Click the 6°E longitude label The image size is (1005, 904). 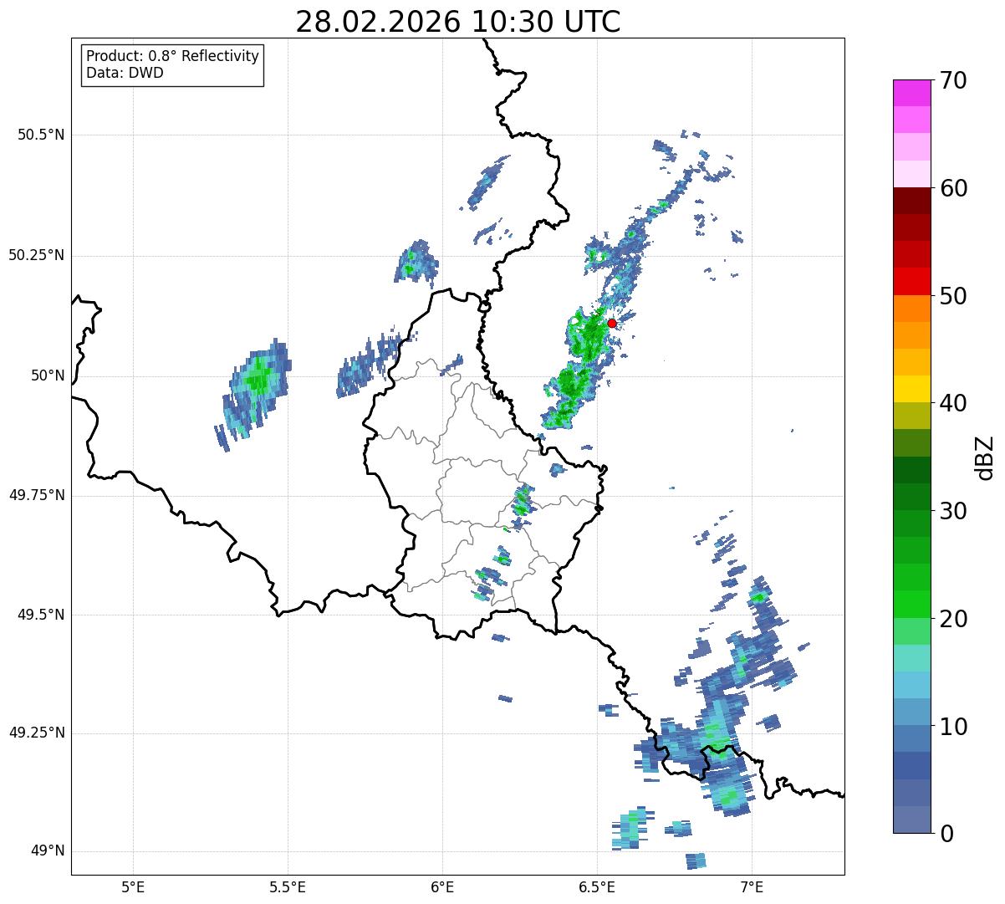(x=442, y=887)
